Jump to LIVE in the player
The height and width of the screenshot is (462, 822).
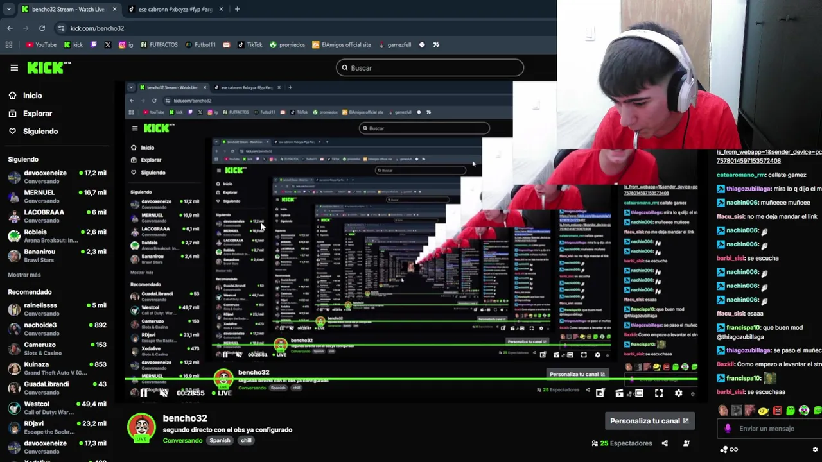pyautogui.click(x=221, y=393)
